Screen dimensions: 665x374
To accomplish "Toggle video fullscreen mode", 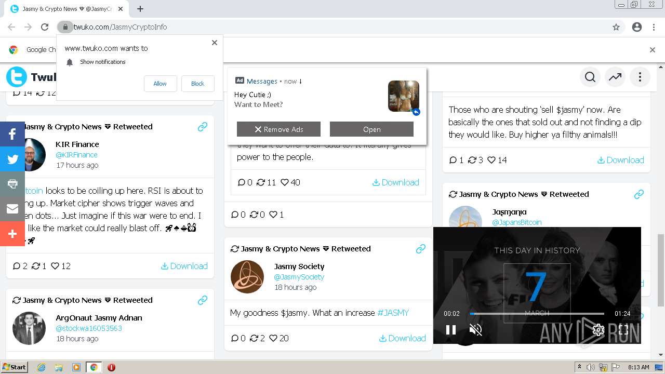I will coord(624,330).
